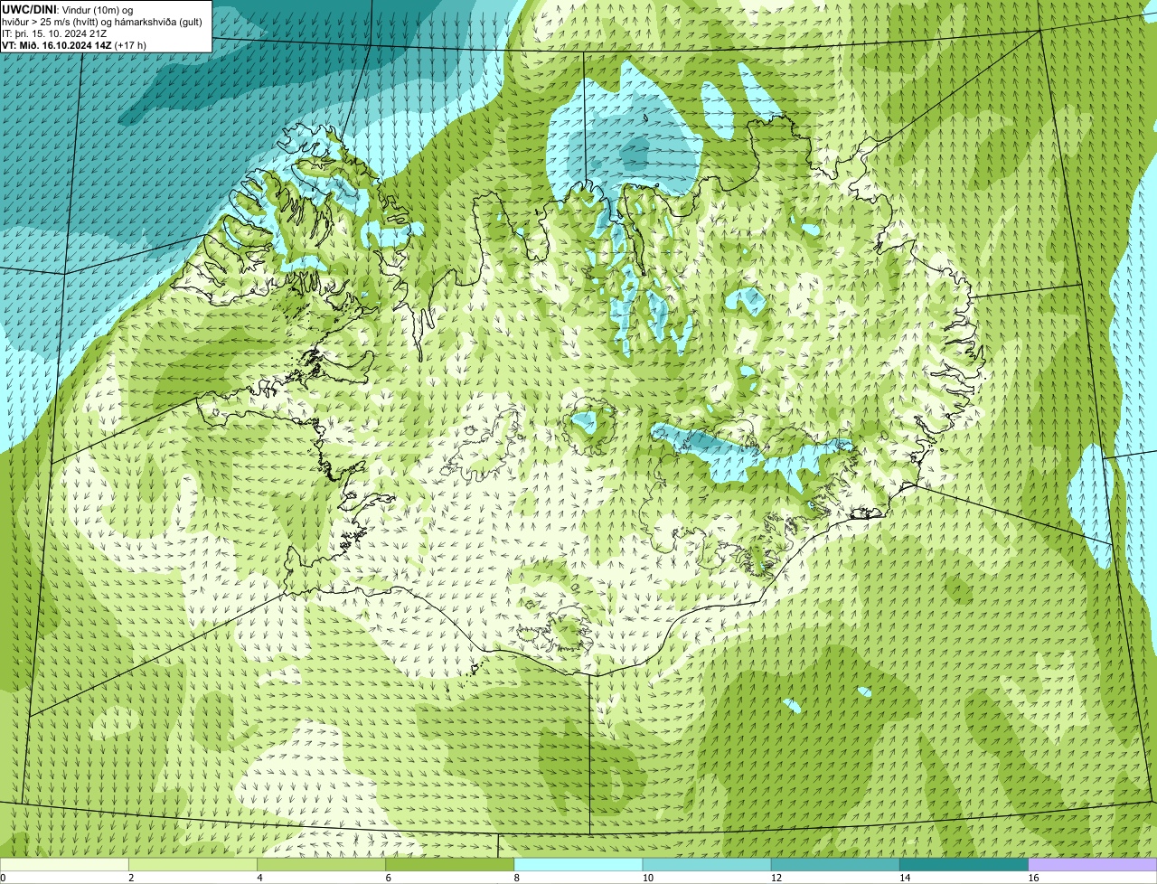Click the '2' label on the color scale
Screen dimensions: 1157x884
coord(131,878)
